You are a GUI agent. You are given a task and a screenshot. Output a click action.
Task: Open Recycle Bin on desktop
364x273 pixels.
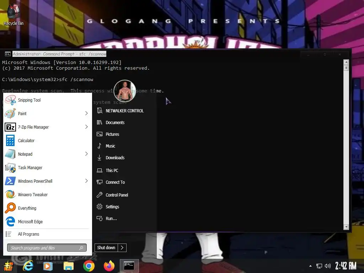[x=14, y=14]
